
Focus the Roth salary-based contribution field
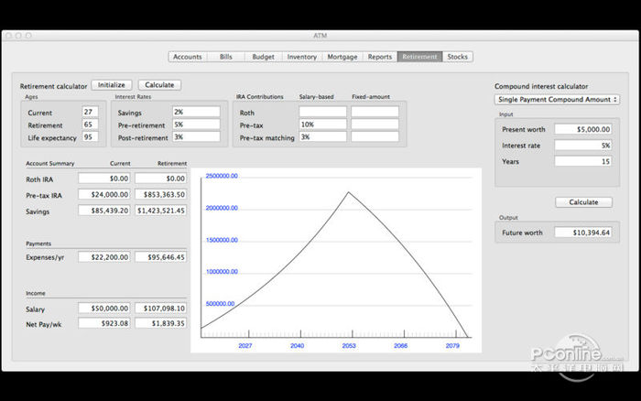(322, 112)
